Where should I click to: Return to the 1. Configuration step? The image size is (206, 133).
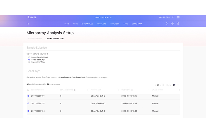coord(34,39)
